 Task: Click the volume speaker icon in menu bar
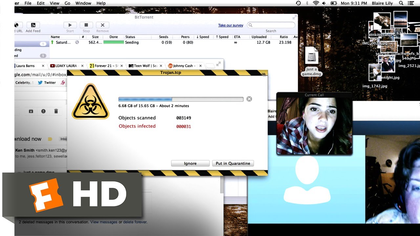[x=324, y=3]
